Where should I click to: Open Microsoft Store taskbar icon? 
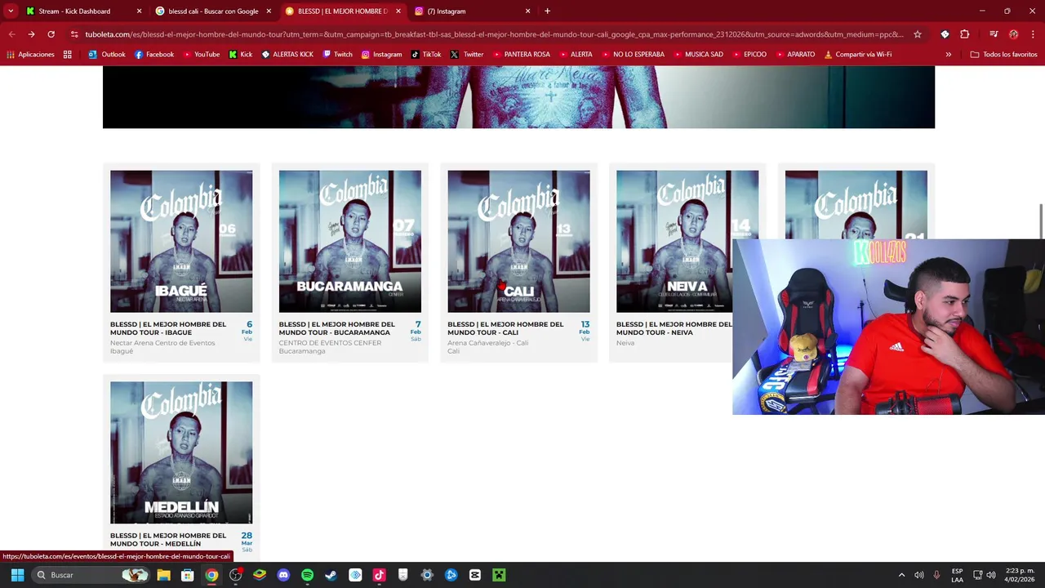click(x=187, y=575)
